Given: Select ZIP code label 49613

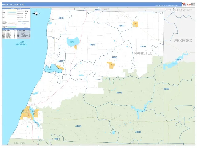Looking at the screenshot, I should [x=62, y=18].
